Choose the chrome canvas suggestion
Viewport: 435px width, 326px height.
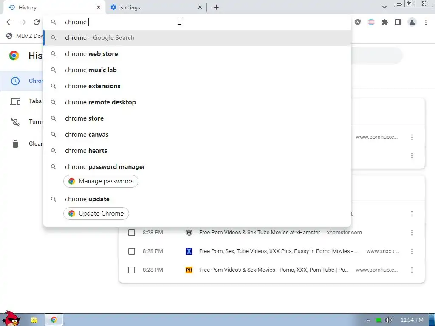(x=197, y=135)
